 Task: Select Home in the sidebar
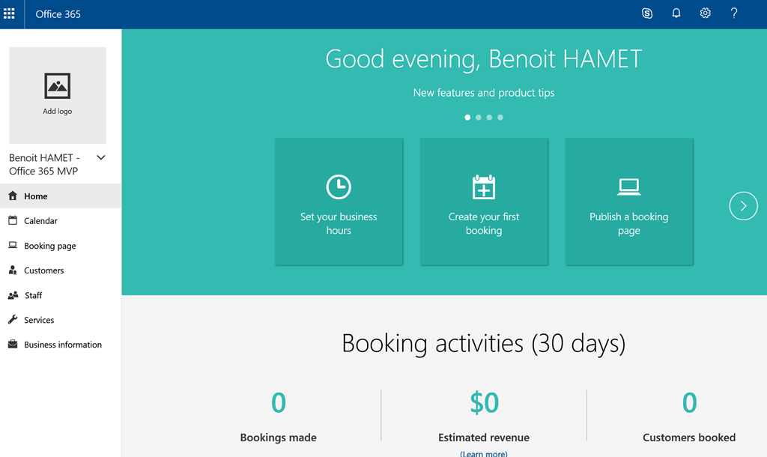(36, 196)
